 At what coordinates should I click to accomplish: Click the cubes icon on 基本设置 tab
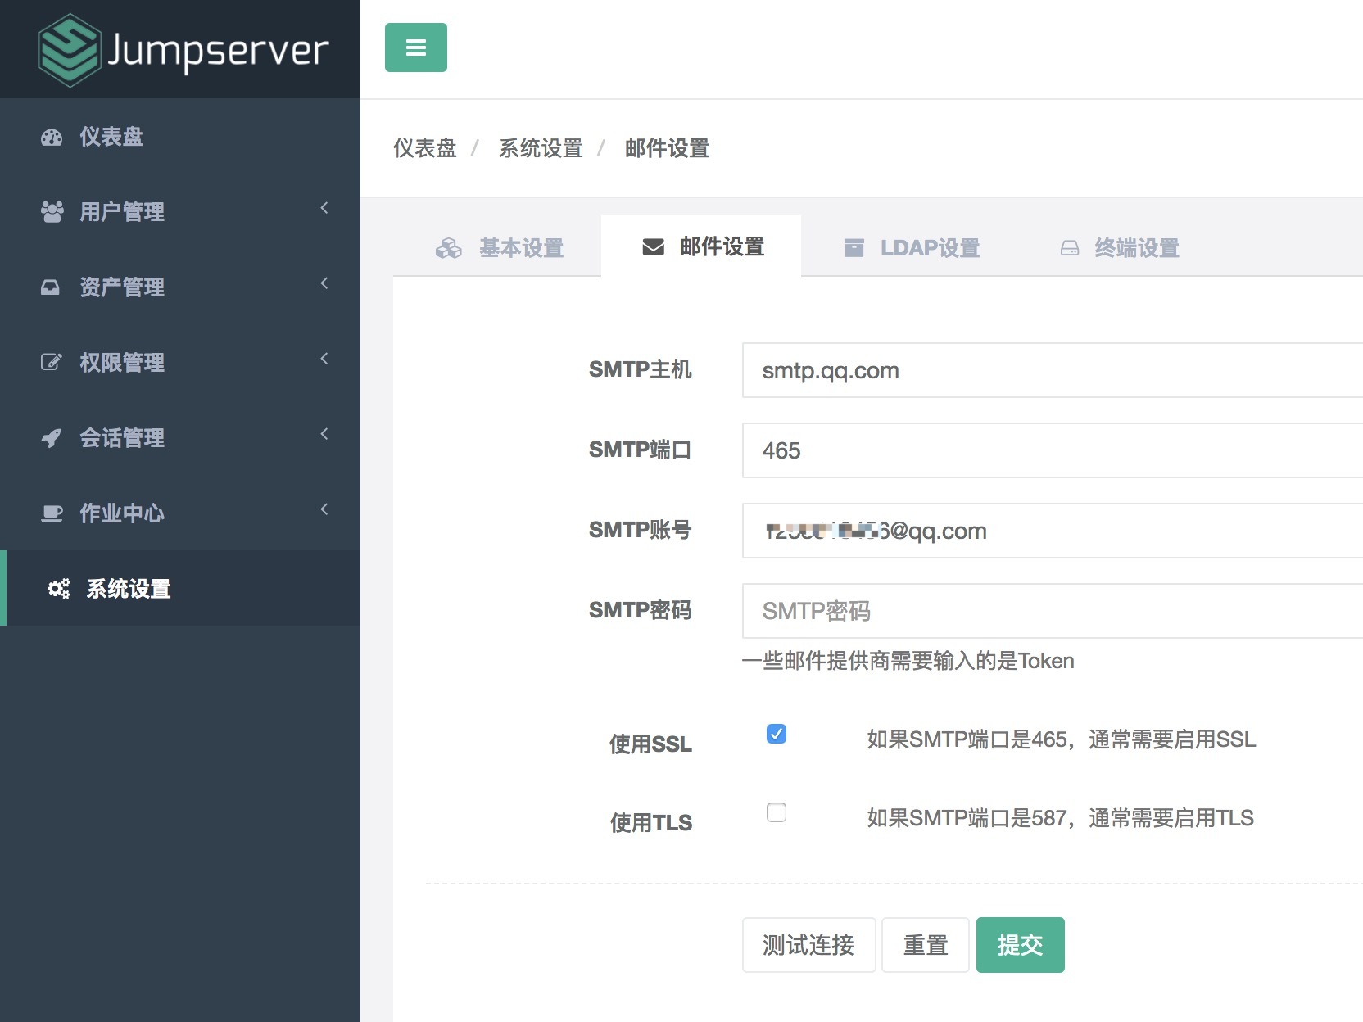coord(449,248)
